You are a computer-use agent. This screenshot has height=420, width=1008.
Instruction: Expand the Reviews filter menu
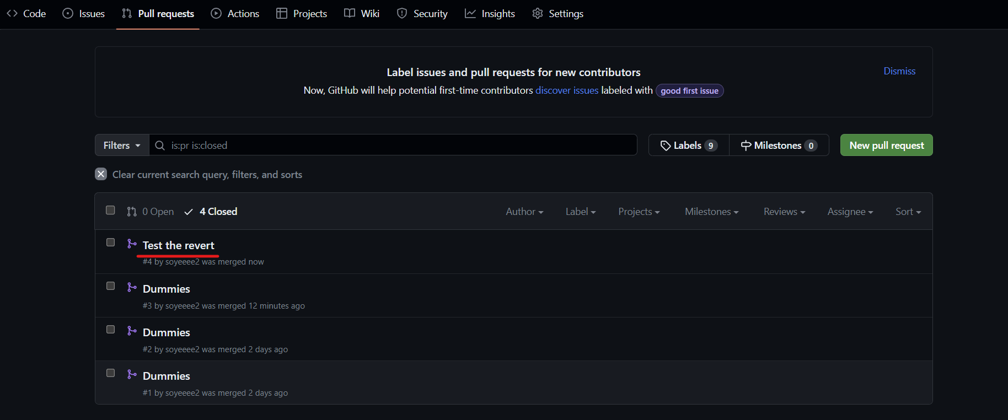[x=784, y=212]
